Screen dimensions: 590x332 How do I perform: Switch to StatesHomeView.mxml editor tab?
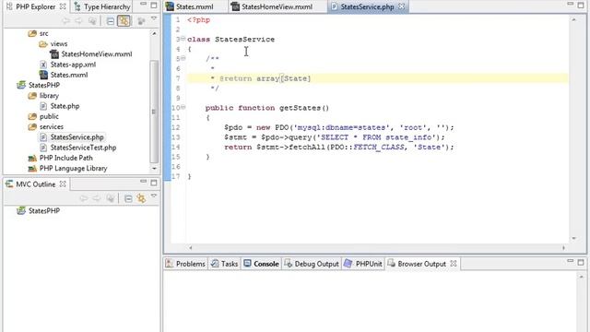click(277, 6)
